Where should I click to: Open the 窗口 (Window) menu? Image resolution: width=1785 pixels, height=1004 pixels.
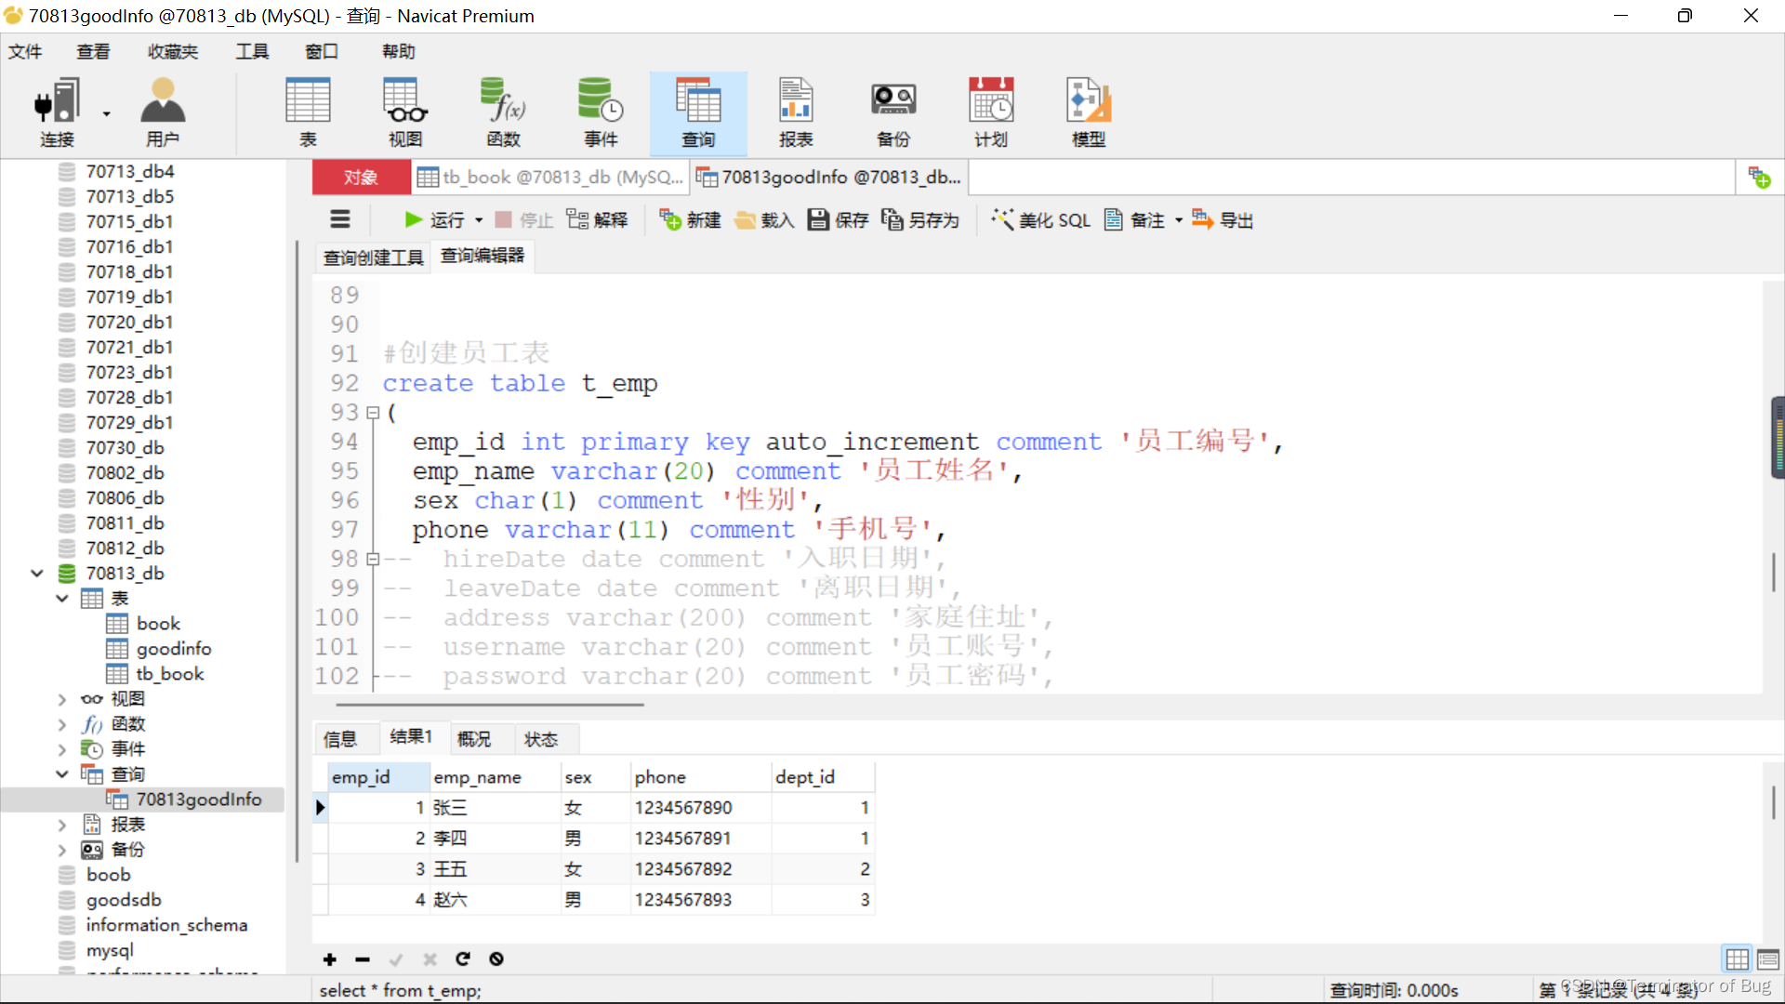coord(322,51)
